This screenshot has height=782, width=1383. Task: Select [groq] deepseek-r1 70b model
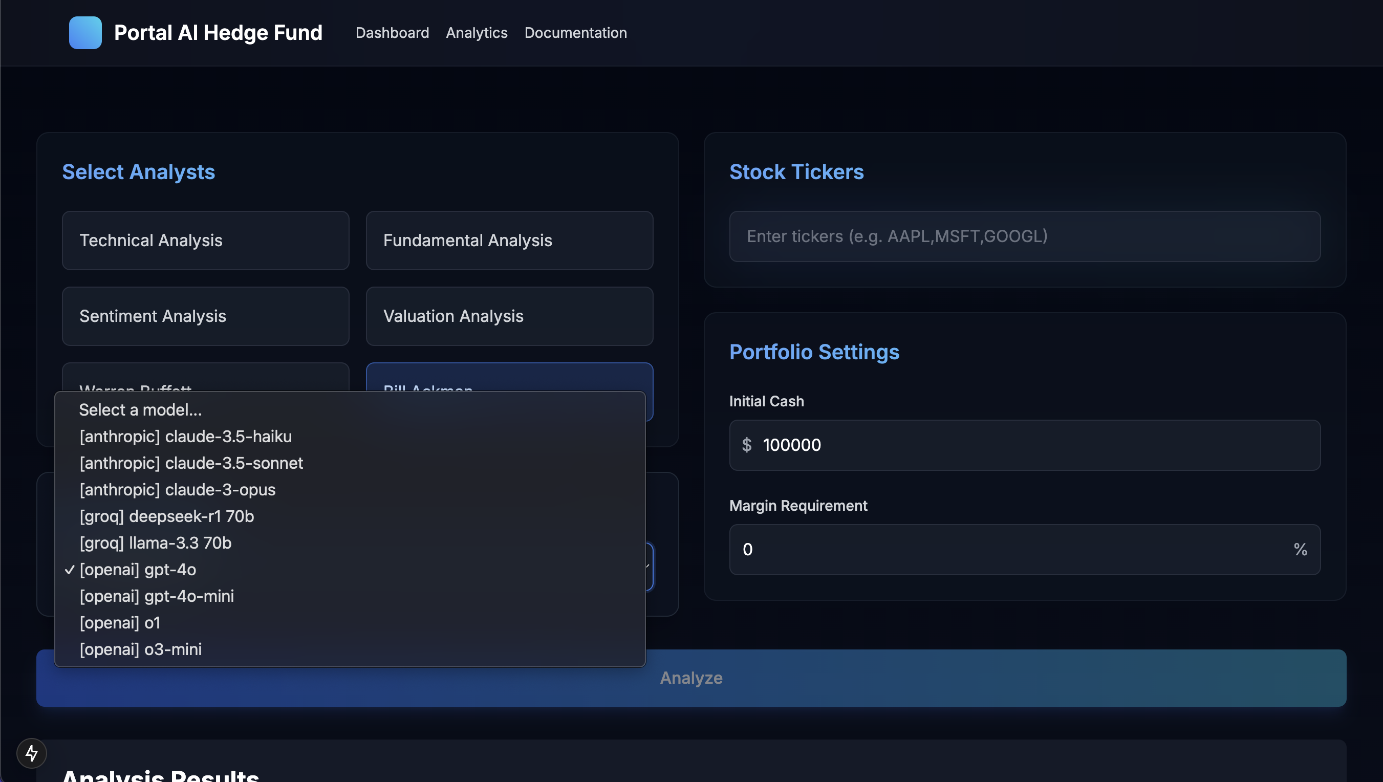tap(350, 516)
